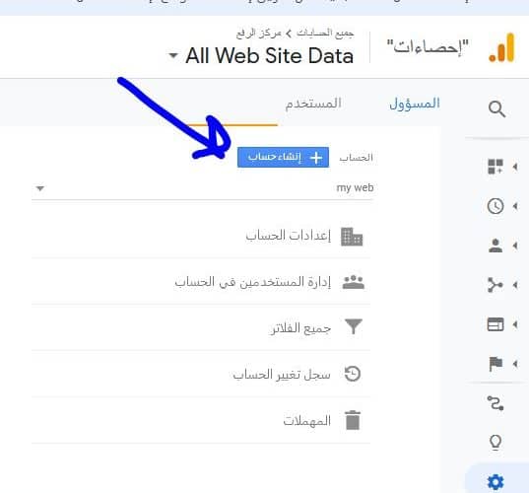This screenshot has width=529, height=493.
Task: Open Admin gear icon
Action: pyautogui.click(x=496, y=481)
